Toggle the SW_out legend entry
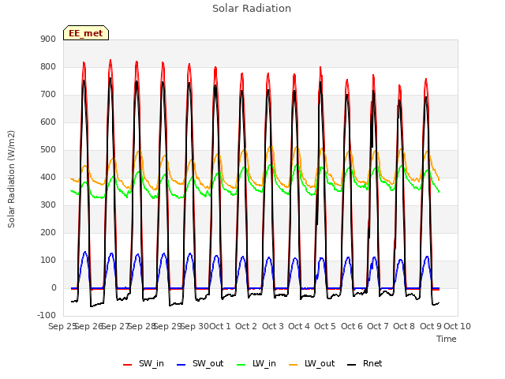 tap(200, 363)
